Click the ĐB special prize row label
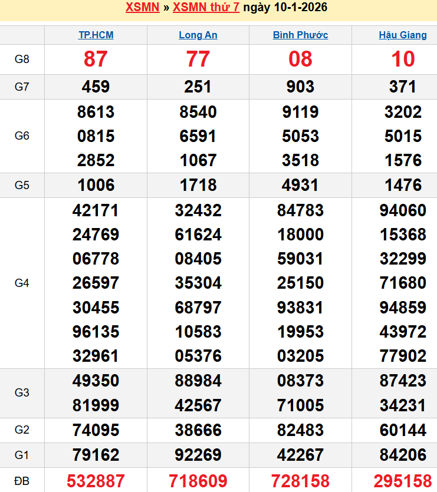 click(x=22, y=481)
